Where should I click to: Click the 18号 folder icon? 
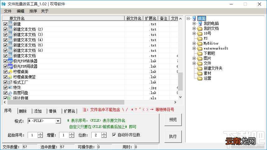click(x=200, y=33)
